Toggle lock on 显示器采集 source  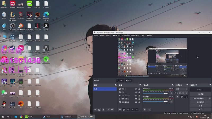pos(139,102)
